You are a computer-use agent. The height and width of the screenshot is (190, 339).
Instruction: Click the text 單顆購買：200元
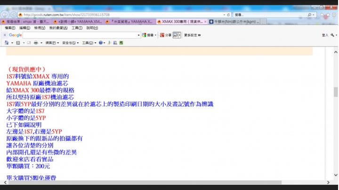(x=28, y=166)
